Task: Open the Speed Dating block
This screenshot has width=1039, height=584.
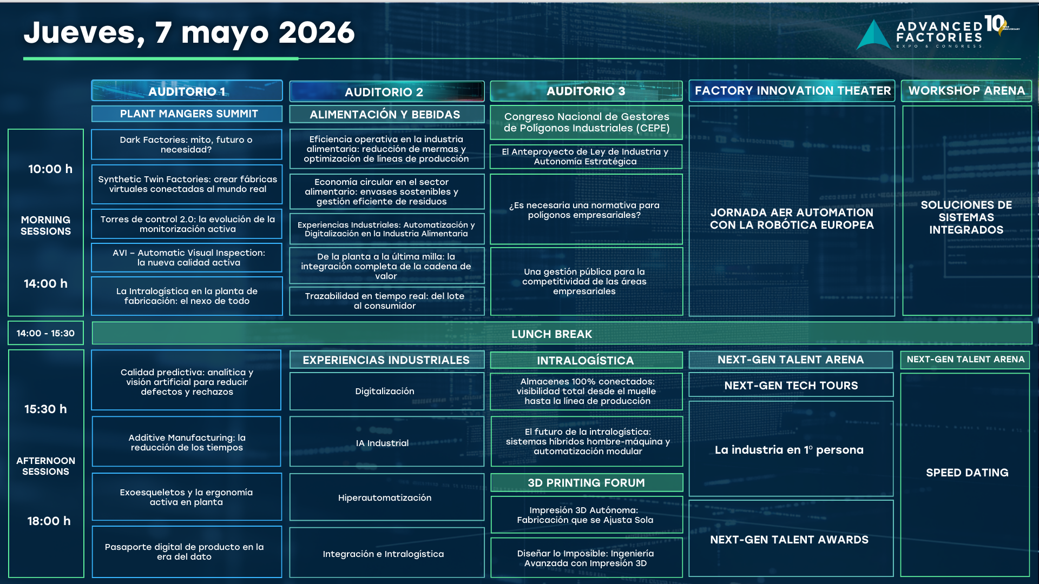Action: (x=966, y=473)
